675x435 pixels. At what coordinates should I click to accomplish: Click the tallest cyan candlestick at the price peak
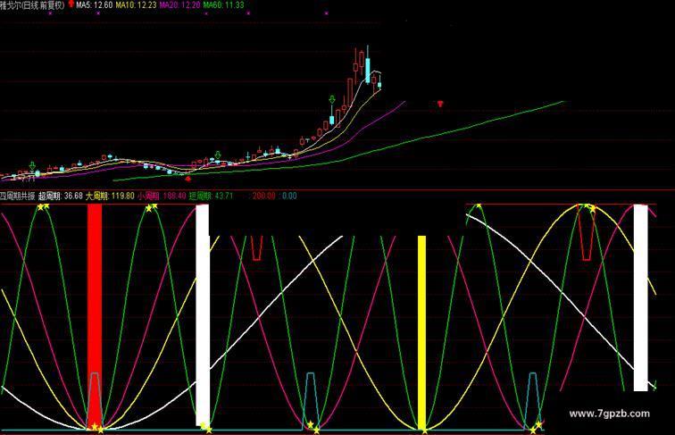click(x=368, y=70)
